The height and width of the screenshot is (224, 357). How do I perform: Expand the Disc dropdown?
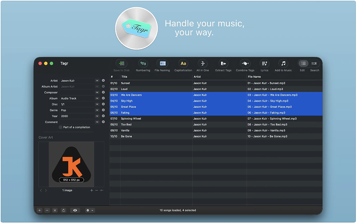click(x=97, y=104)
